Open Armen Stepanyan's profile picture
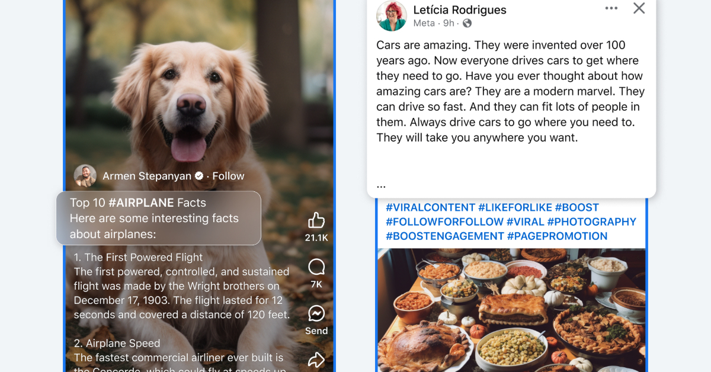Viewport: 711px width, 372px height. click(85, 176)
